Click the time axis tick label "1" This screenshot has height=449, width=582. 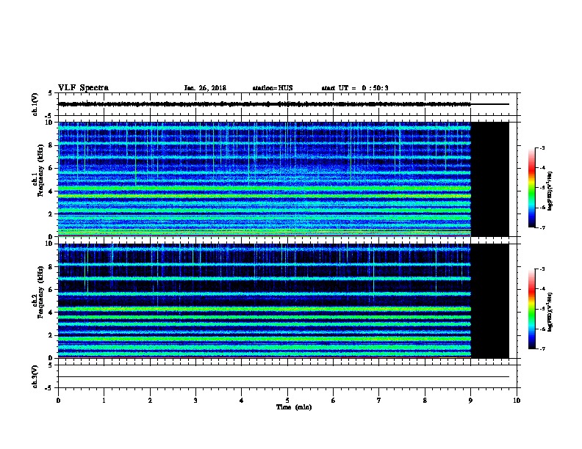(104, 401)
